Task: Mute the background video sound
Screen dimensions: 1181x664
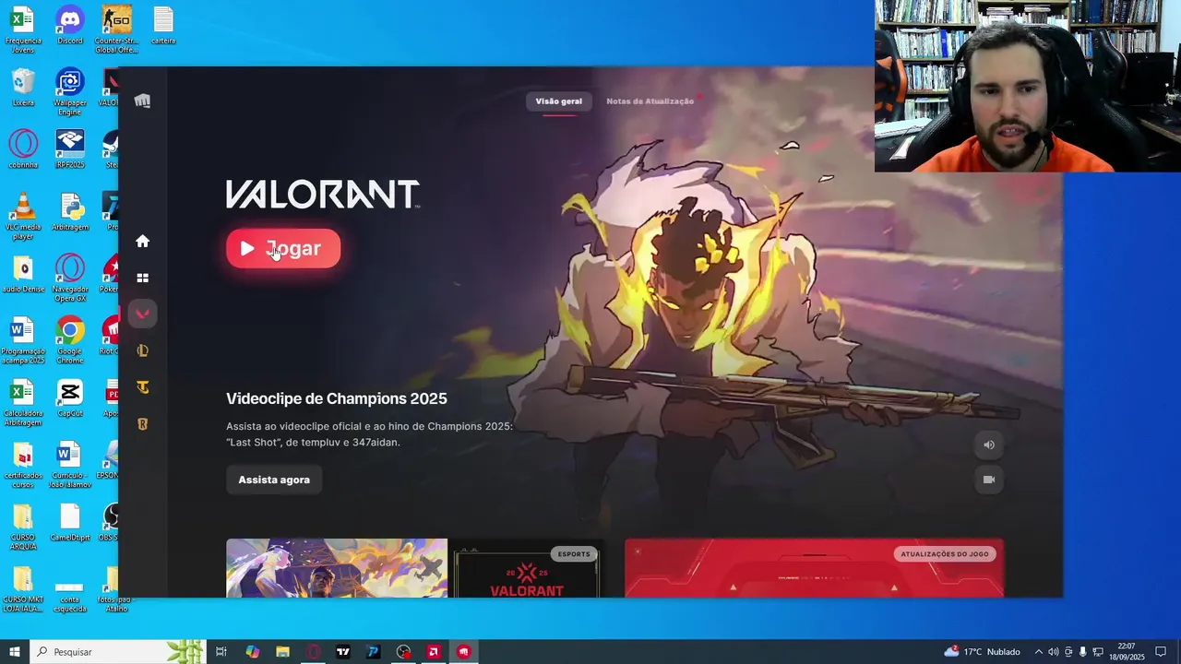Action: [989, 445]
